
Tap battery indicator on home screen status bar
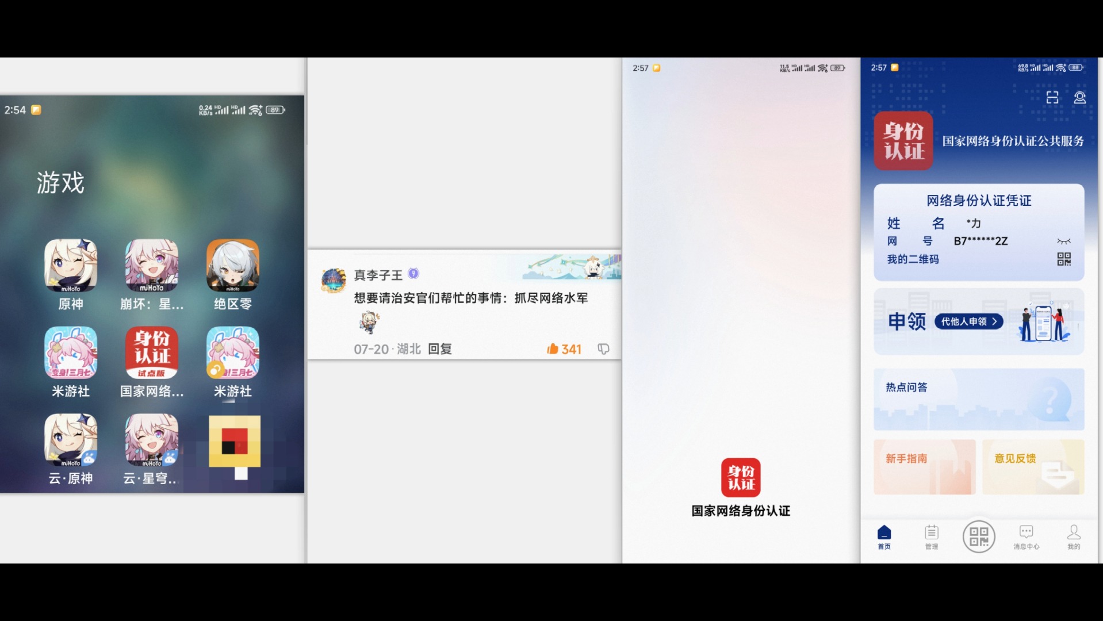click(x=275, y=110)
